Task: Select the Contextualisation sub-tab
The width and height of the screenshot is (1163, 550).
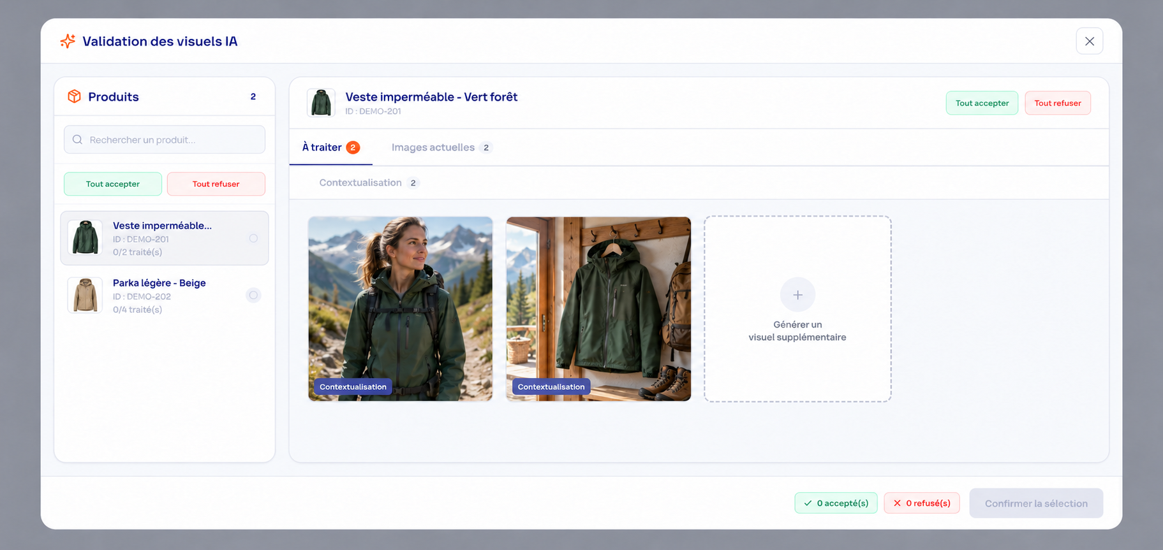Action: (x=369, y=183)
